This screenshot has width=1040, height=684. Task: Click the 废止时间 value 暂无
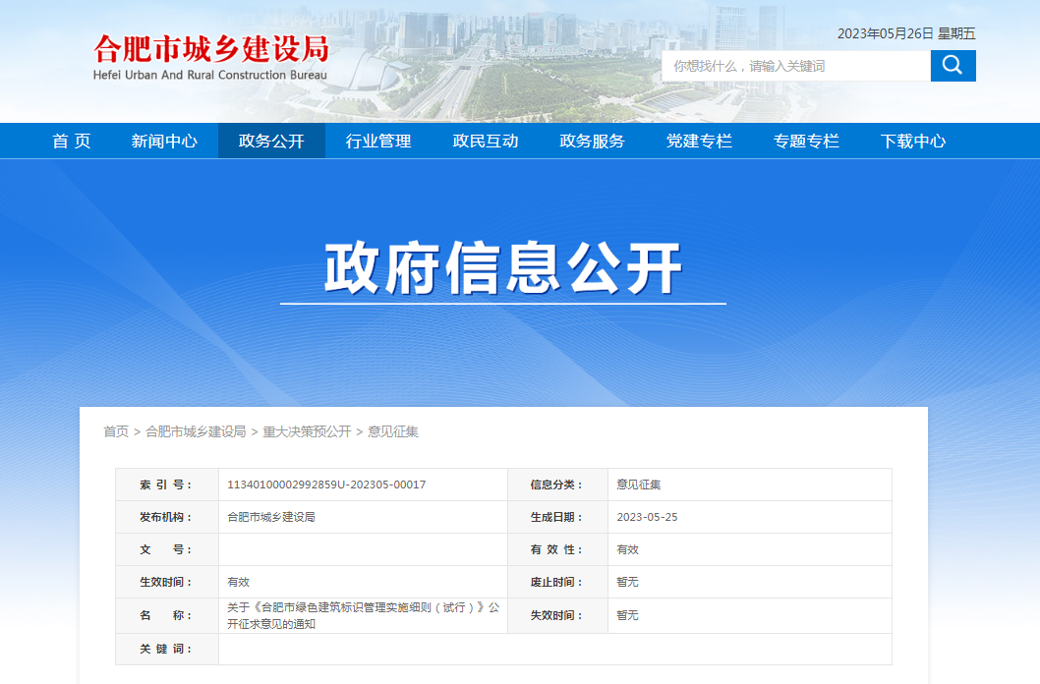coord(627,582)
